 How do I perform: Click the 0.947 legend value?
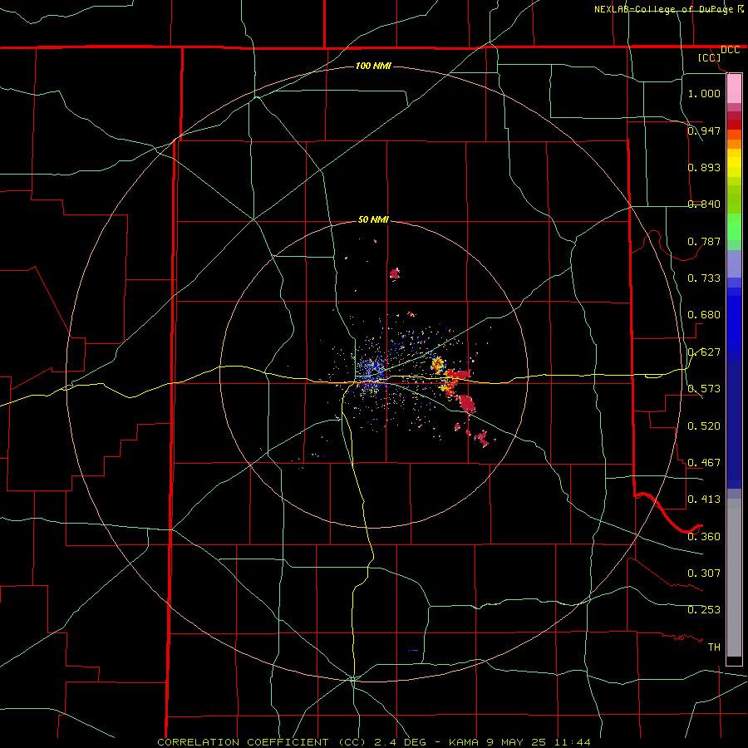(704, 130)
